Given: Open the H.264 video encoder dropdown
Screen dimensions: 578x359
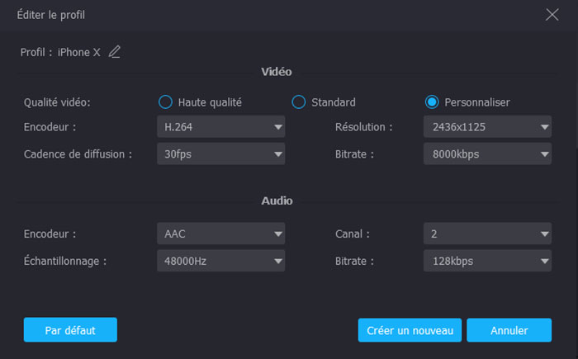Looking at the screenshot, I should (x=220, y=128).
